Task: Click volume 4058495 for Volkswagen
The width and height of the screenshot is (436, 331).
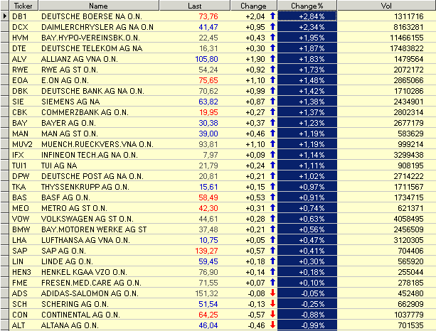Action: tap(408, 219)
